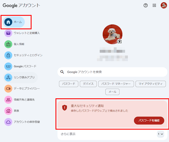Click the リンク済みアプリ connected nodes icon
This screenshot has height=142, width=169.
8,77
